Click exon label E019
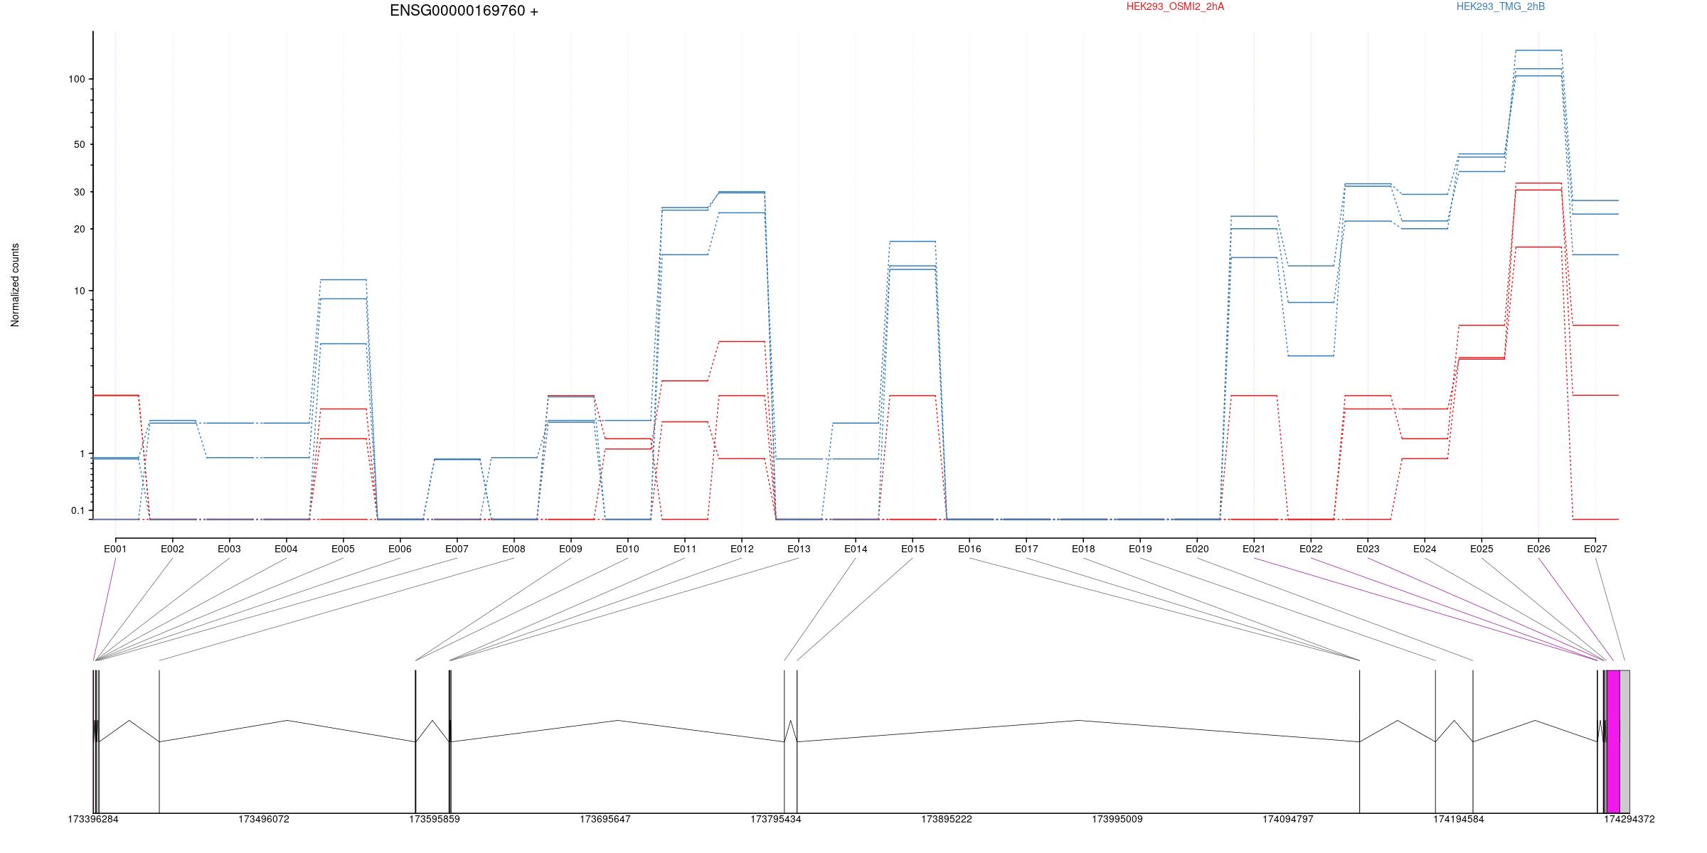This screenshot has height=853, width=1707. coord(1140,549)
